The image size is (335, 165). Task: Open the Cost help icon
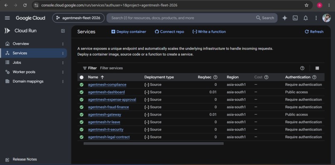coord(266,77)
